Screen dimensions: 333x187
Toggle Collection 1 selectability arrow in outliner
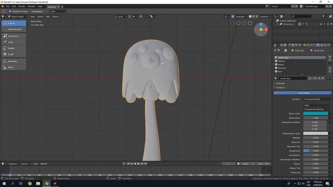(x=324, y=24)
